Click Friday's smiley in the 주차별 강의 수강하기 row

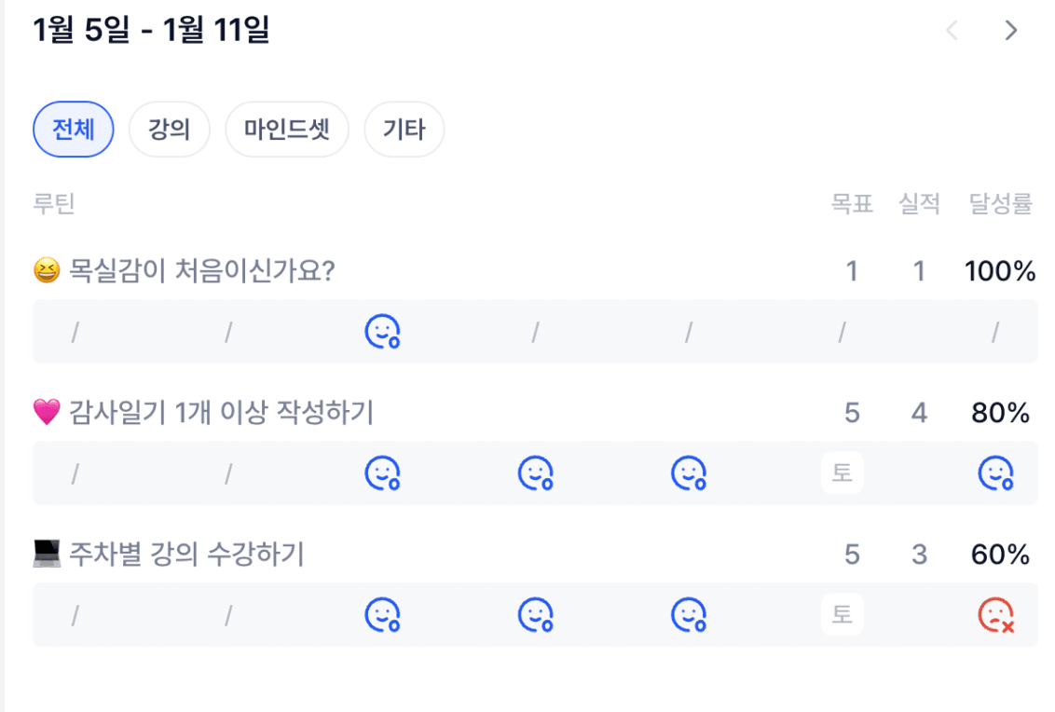[x=689, y=615]
